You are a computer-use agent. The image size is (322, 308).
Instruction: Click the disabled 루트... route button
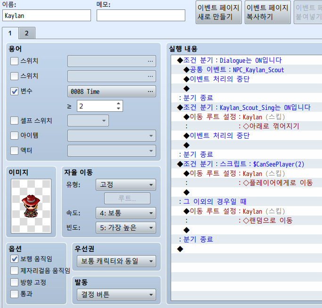(x=127, y=198)
